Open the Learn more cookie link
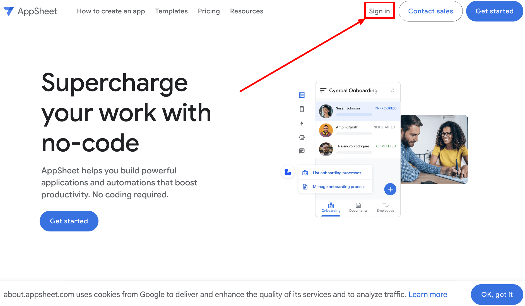The height and width of the screenshot is (306, 525). click(428, 295)
